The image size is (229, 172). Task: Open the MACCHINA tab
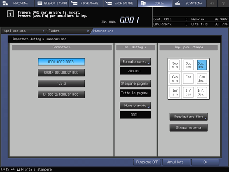click(17, 3)
